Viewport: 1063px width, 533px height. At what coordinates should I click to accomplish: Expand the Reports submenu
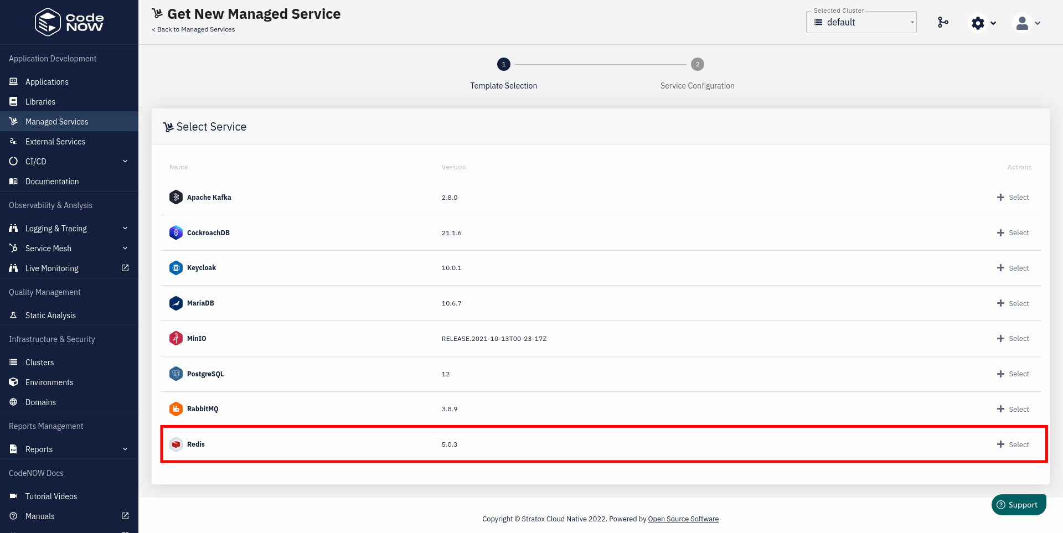(x=125, y=449)
